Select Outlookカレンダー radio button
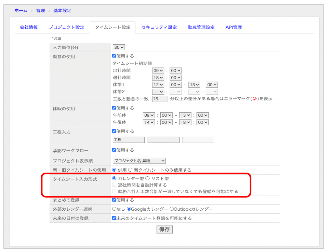This screenshot has width=327, height=252. pos(172,209)
